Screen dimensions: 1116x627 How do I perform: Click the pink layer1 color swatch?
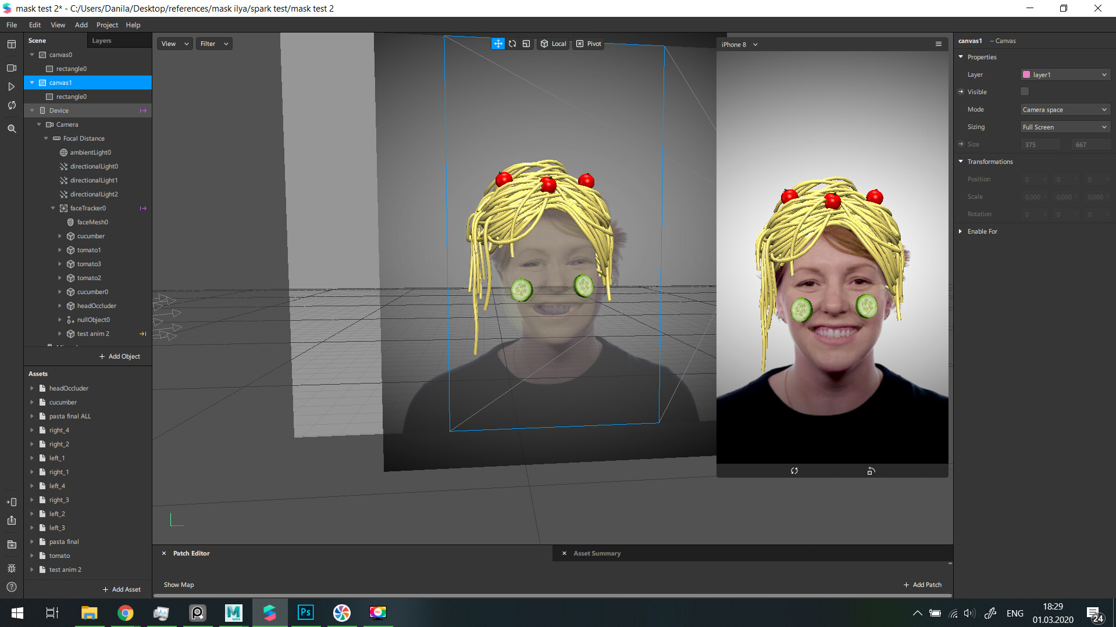1026,74
